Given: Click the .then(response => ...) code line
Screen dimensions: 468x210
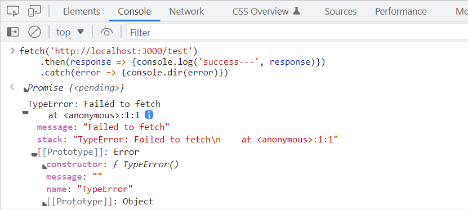Looking at the screenshot, I should click(x=182, y=62).
